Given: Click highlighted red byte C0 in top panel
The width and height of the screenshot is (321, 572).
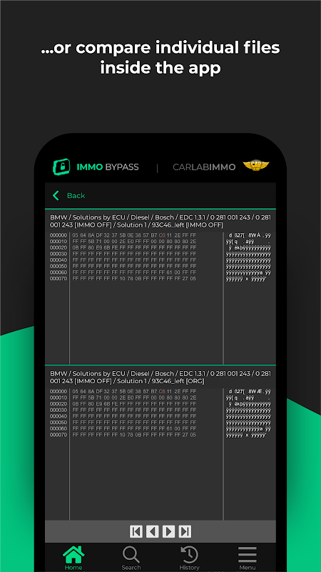Looking at the screenshot, I should pos(162,235).
